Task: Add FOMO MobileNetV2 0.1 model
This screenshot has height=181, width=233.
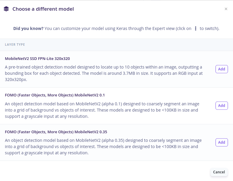Action: coord(221,106)
